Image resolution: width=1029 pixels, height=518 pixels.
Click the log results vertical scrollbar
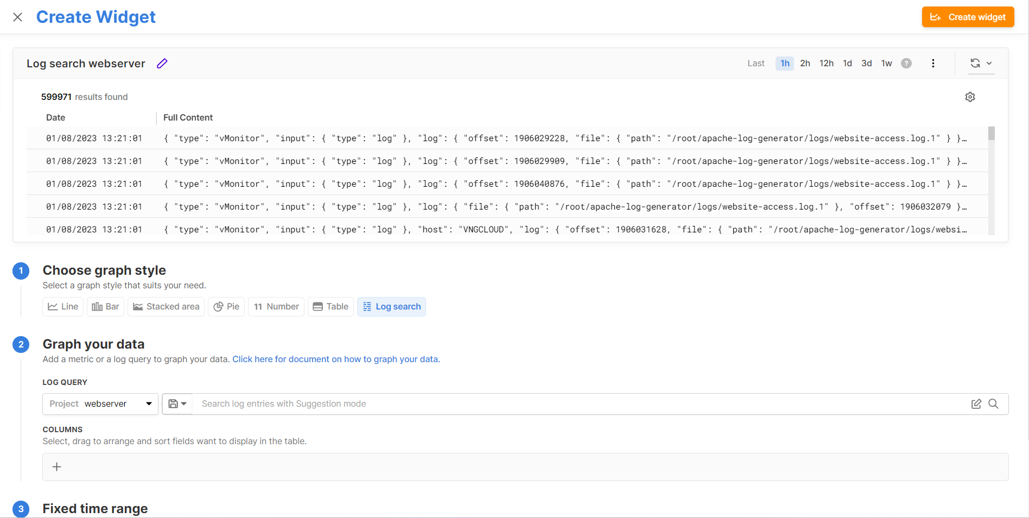coord(991,134)
